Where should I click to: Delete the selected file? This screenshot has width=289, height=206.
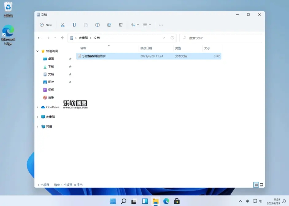[121, 25]
